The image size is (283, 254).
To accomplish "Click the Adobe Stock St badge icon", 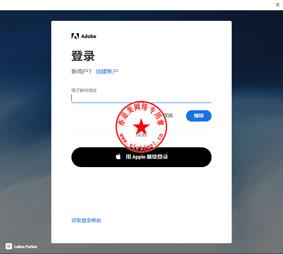I will (9, 246).
